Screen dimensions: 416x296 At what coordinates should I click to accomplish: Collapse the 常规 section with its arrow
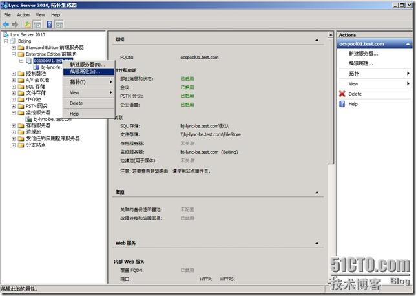point(317,40)
